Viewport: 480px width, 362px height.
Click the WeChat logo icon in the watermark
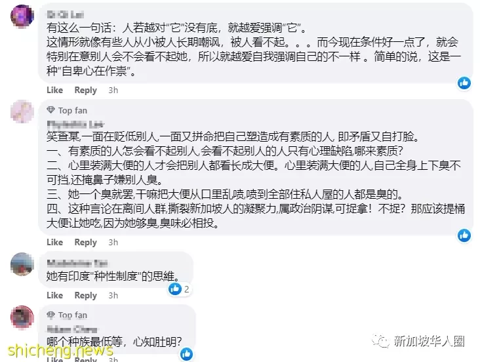tap(380, 341)
